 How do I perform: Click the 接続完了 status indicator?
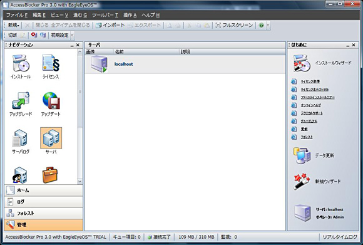tap(159, 237)
